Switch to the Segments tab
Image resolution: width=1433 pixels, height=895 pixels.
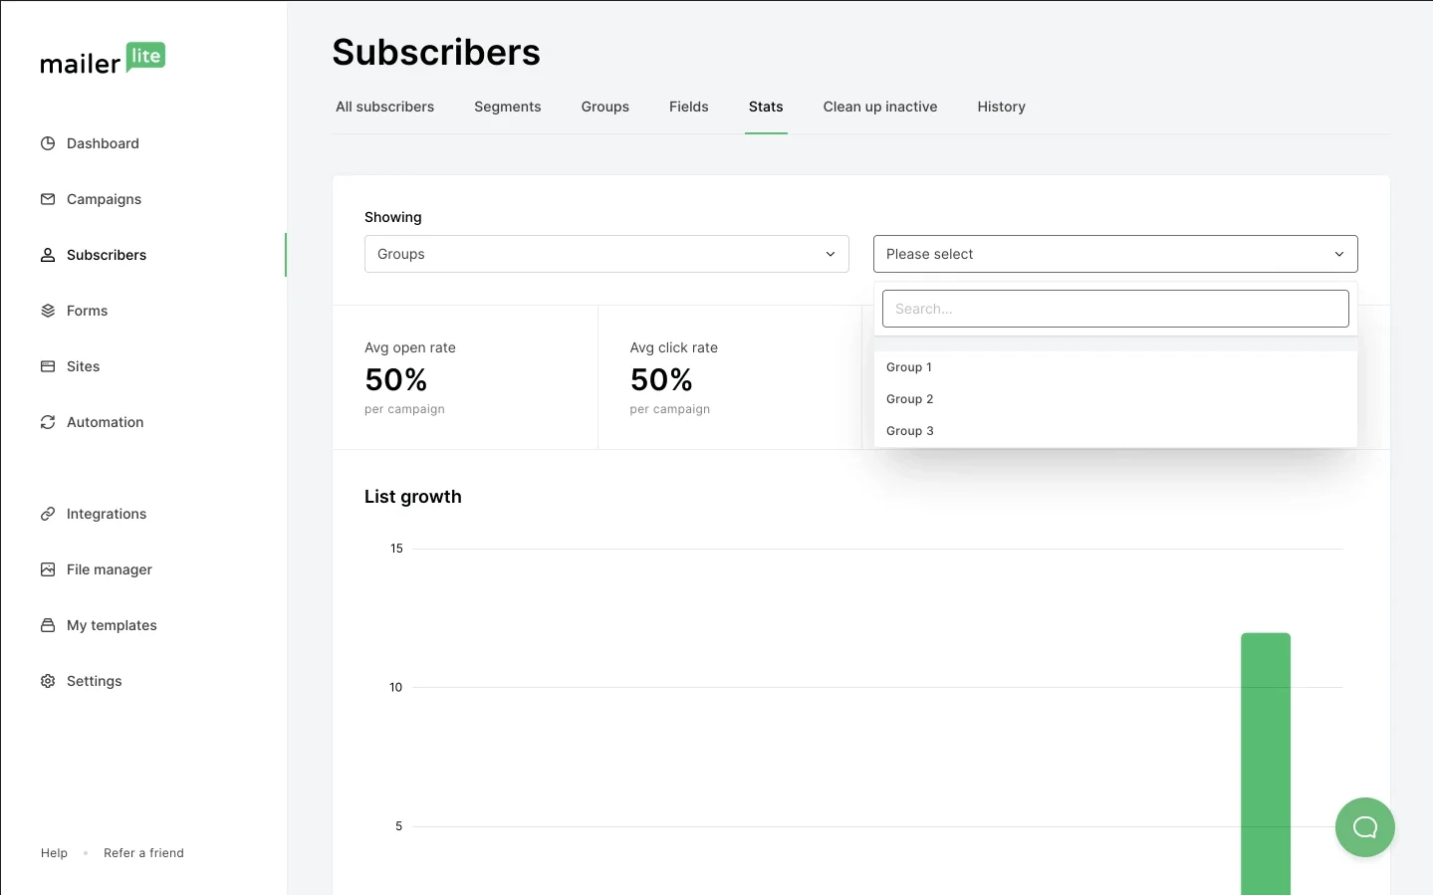point(508,107)
